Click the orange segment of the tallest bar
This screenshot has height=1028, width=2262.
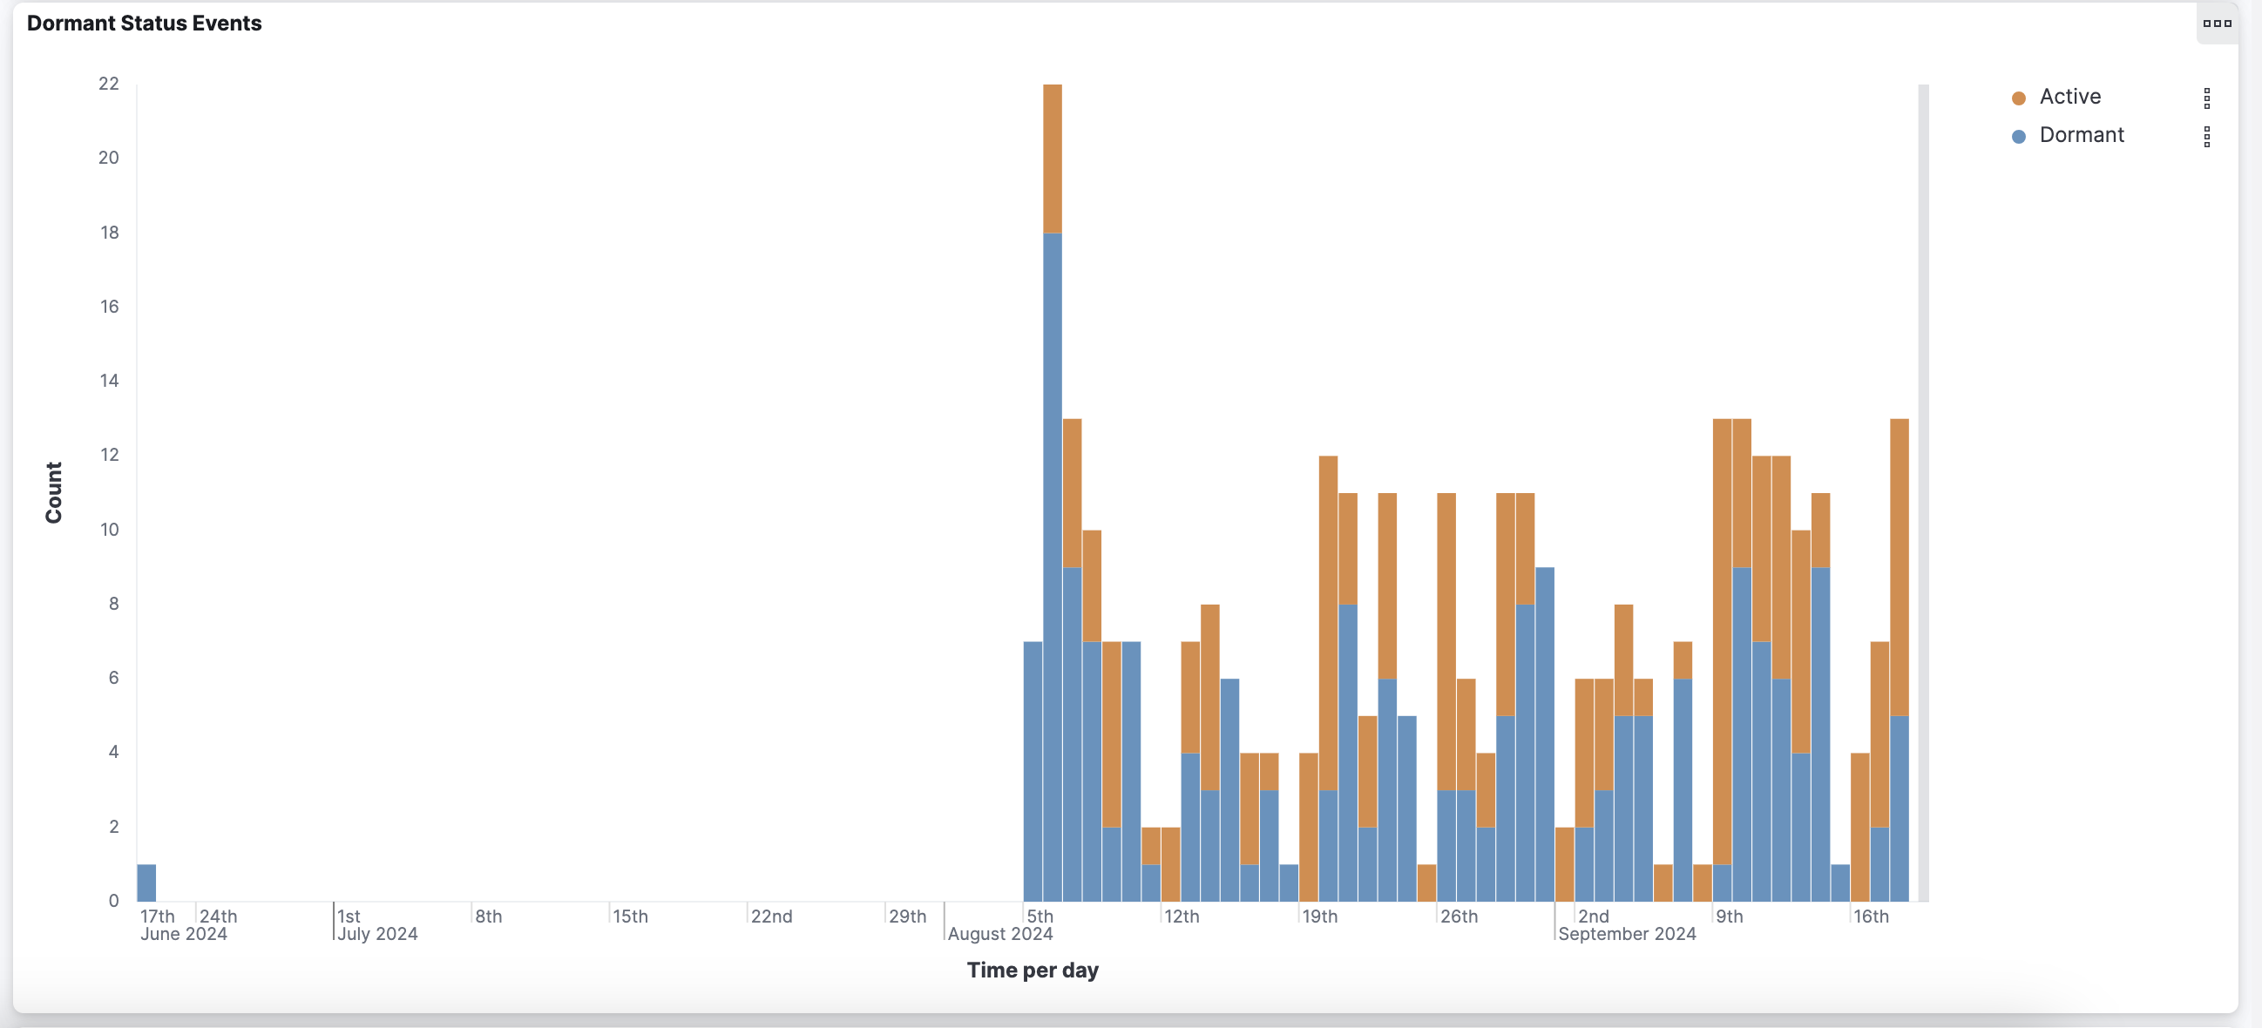click(x=1052, y=158)
